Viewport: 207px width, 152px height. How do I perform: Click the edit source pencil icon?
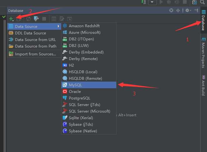coord(62,19)
